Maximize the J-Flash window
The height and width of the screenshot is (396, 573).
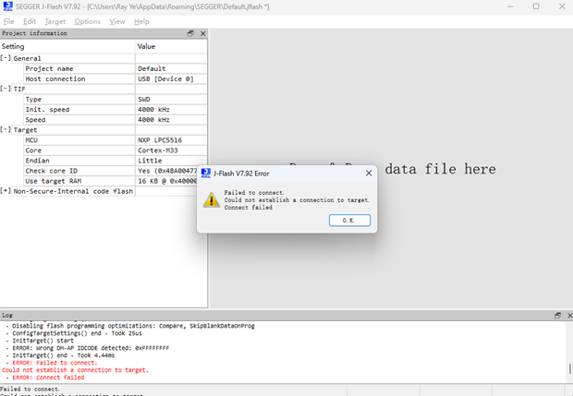[535, 6]
